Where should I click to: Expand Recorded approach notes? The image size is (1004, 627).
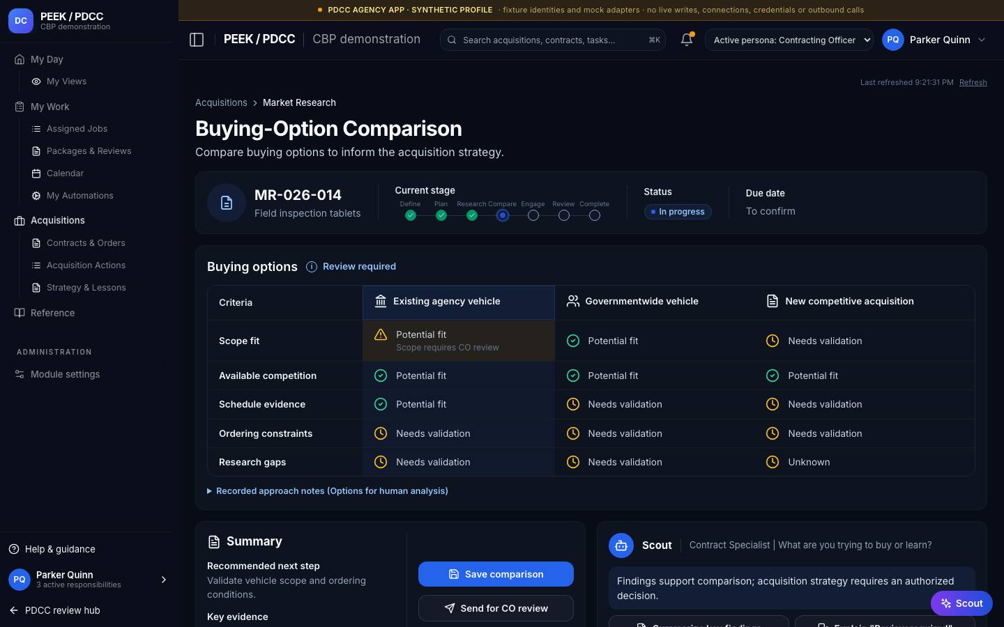328,491
